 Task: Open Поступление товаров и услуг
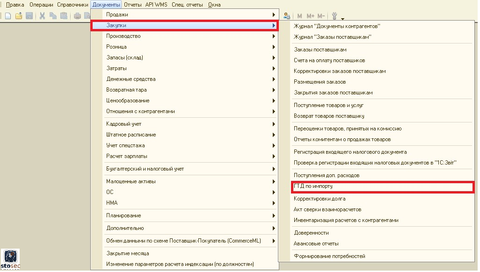coord(377,105)
